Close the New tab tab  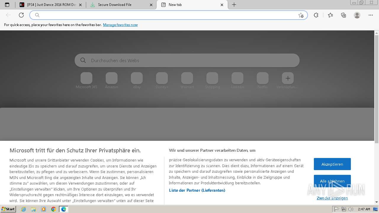(222, 5)
